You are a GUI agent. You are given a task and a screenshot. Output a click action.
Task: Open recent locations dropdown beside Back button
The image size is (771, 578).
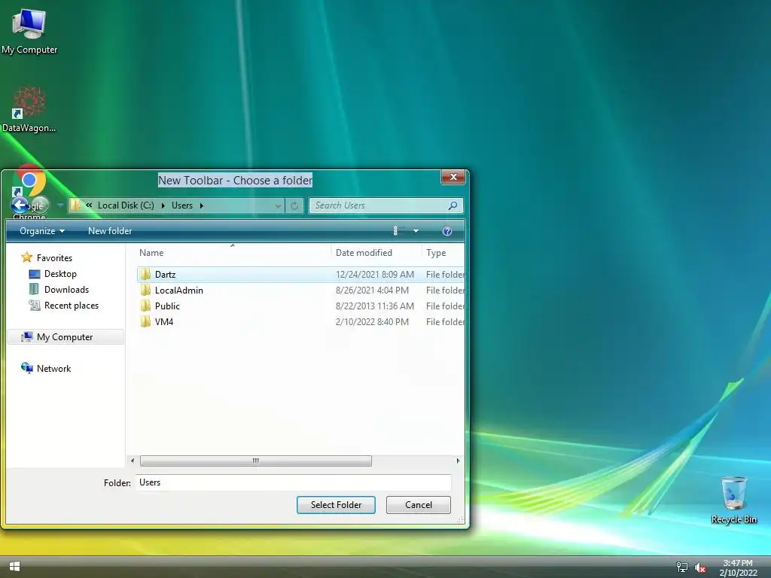pos(60,205)
